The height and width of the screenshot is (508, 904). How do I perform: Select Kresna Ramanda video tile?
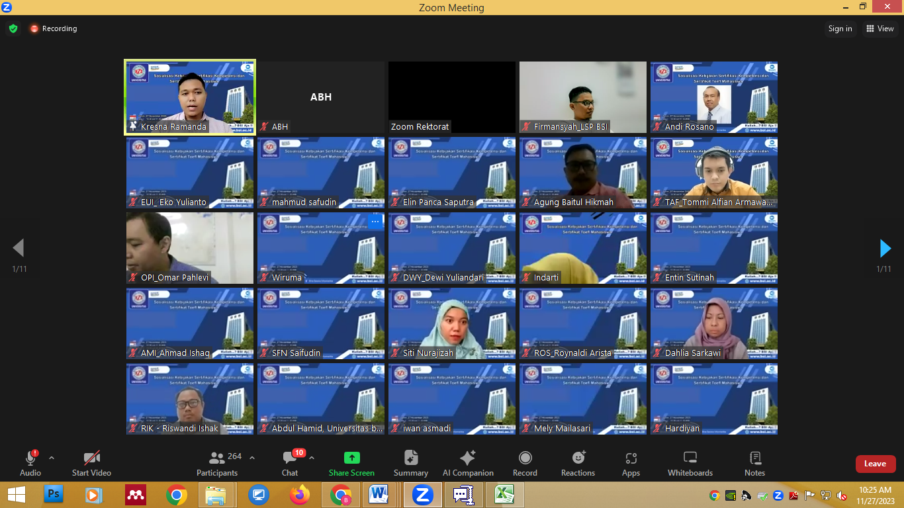[x=189, y=97]
